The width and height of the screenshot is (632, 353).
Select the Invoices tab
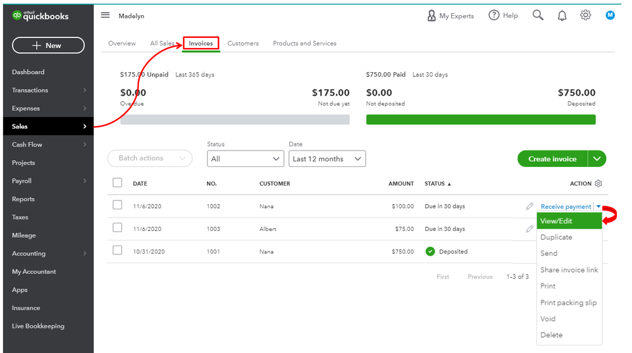201,44
